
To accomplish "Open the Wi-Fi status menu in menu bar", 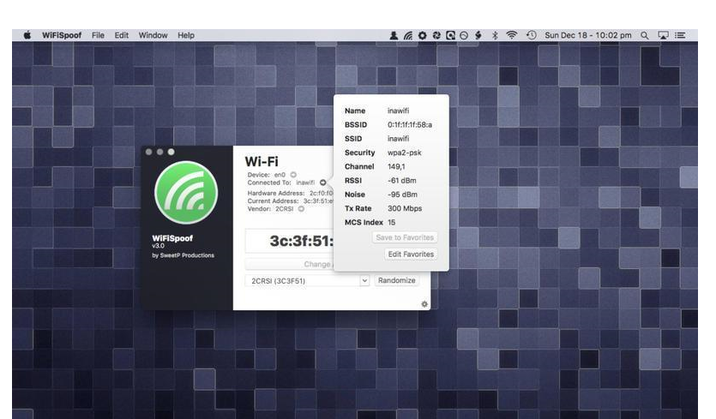I will [x=512, y=35].
